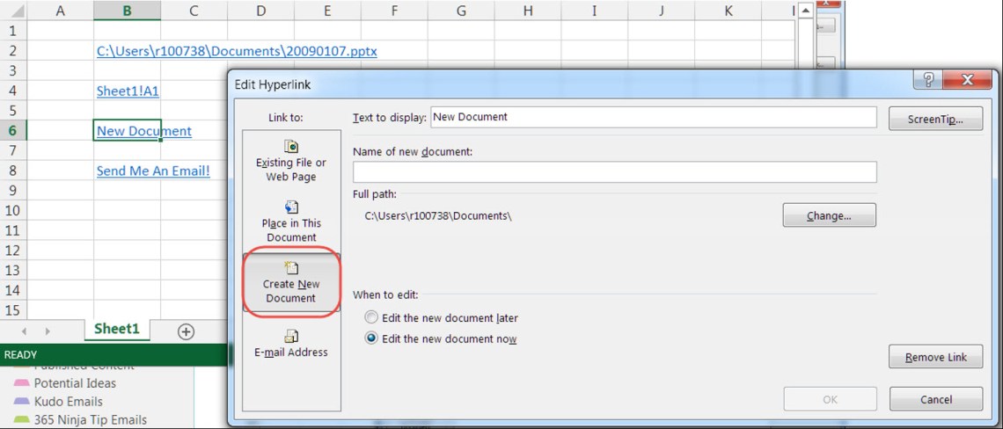1003x429 pixels.
Task: Add a new sheet with plus icon
Action: [x=186, y=331]
